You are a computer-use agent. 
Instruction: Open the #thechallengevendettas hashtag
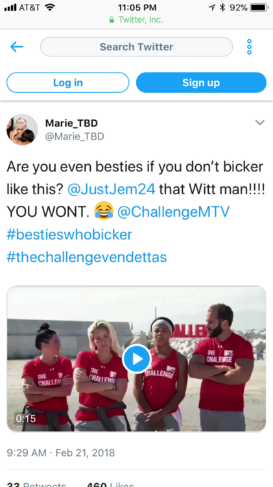click(86, 257)
